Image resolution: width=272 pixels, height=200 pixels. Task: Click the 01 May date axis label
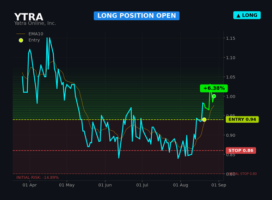coord(67,185)
